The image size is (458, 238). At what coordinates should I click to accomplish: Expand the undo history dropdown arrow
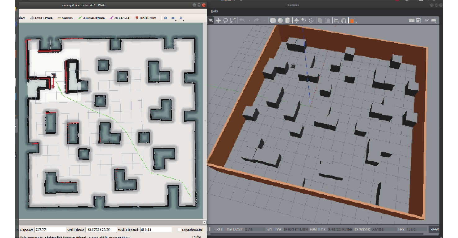tap(249, 20)
